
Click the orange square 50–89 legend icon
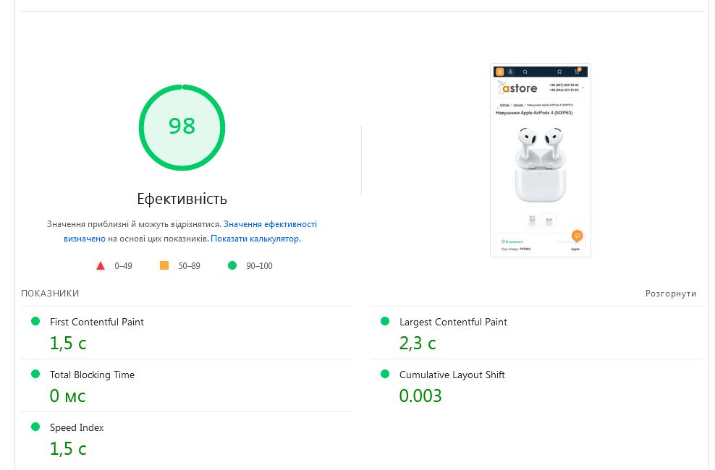164,266
